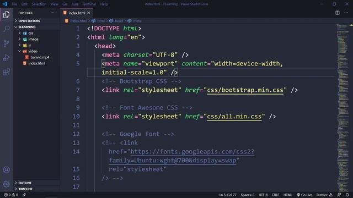Open Explorer Views and More Actions ellipsis

point(52,13)
